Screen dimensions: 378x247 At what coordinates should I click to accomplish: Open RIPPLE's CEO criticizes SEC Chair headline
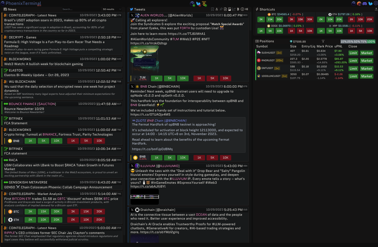point(54,233)
